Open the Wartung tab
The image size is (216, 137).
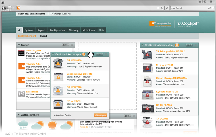74,30
